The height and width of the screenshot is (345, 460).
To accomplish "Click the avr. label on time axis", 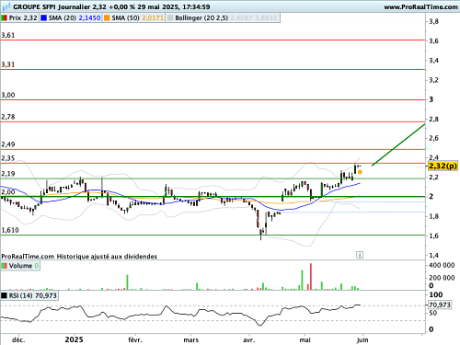I will click(248, 340).
